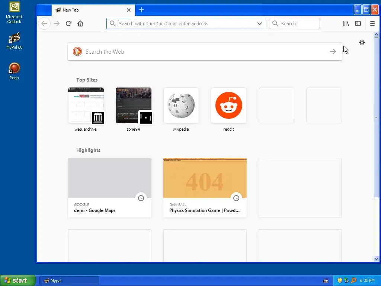The width and height of the screenshot is (381, 286).
Task: Open a new tab with plus button
Action: tap(141, 10)
